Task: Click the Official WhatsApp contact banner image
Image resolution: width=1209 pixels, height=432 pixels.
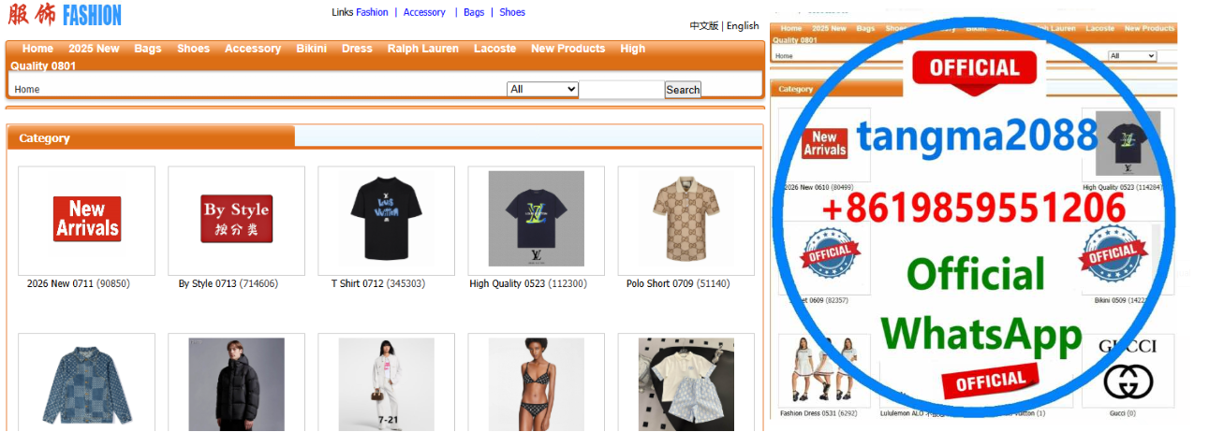Action: point(973,216)
